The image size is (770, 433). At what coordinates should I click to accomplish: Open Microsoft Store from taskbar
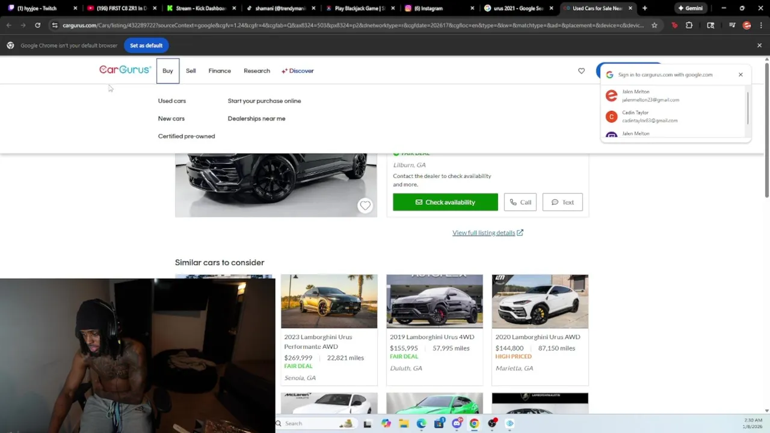(x=439, y=423)
